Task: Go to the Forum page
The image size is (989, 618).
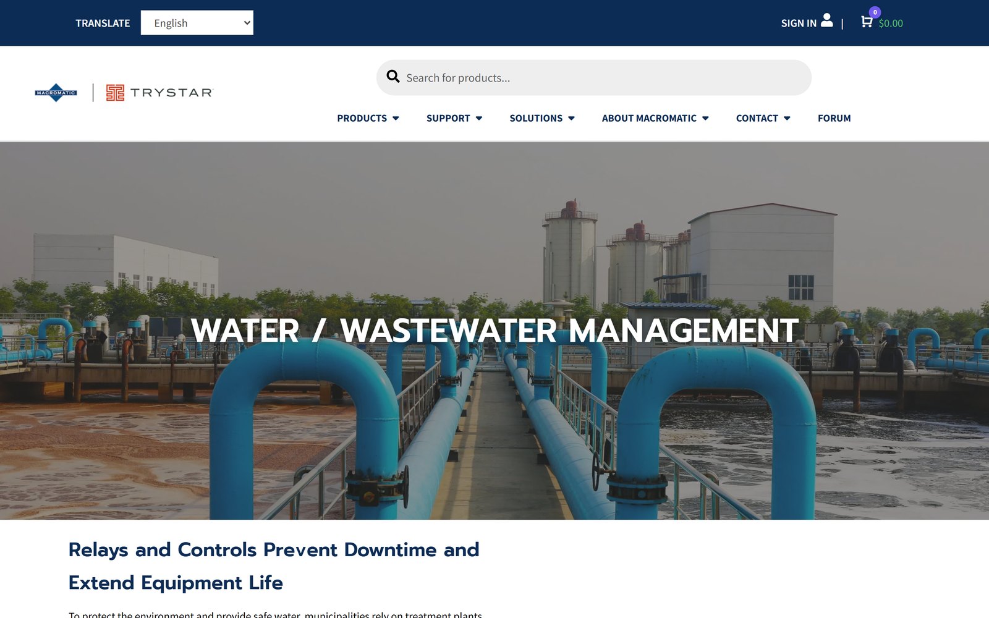Action: (834, 118)
